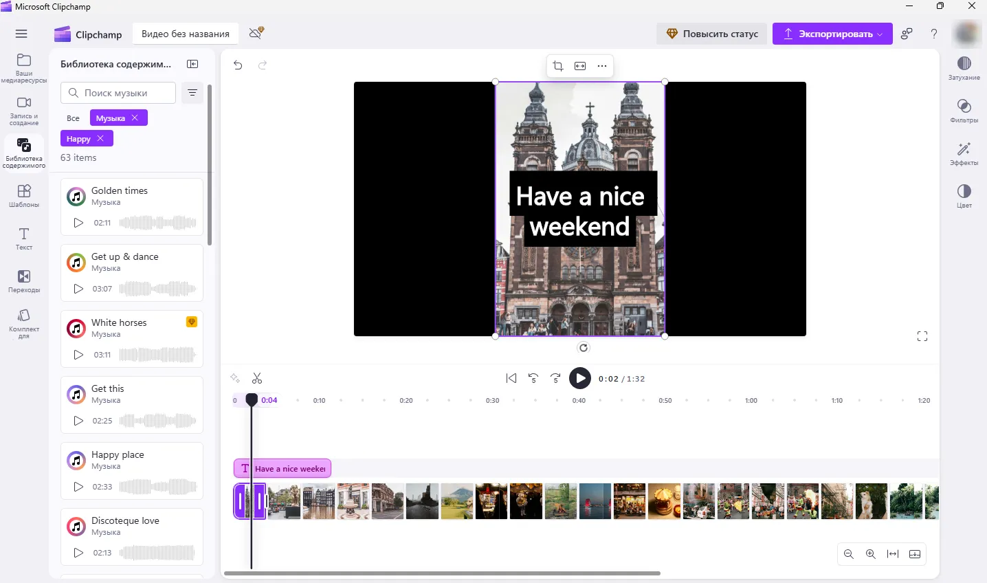Open the Фильтры panel on the right

coord(964,112)
